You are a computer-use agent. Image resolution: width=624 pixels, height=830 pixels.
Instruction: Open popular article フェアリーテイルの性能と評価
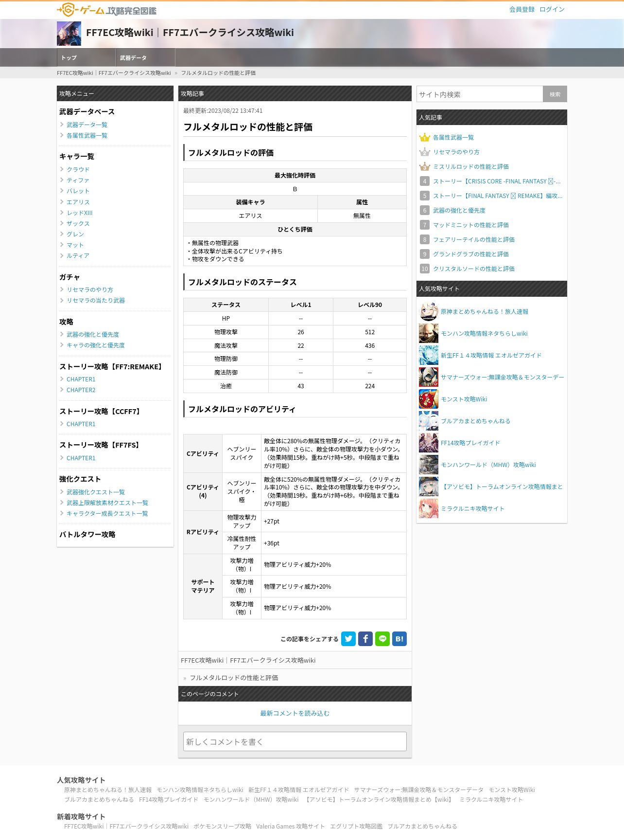pyautogui.click(x=474, y=240)
